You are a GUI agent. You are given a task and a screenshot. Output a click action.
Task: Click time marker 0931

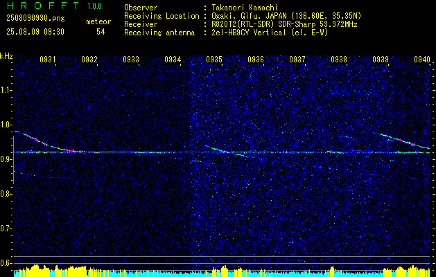[48, 59]
